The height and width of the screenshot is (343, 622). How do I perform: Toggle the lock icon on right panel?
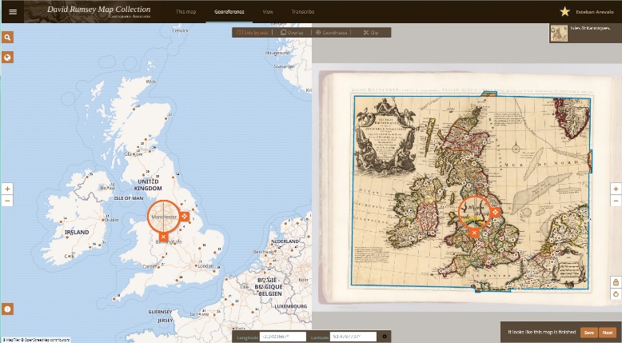616,282
